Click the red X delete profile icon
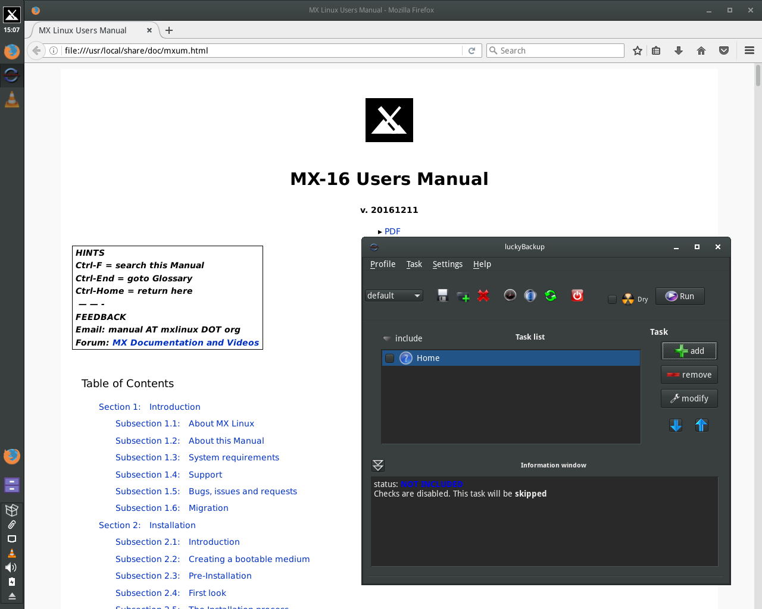 [x=483, y=296]
